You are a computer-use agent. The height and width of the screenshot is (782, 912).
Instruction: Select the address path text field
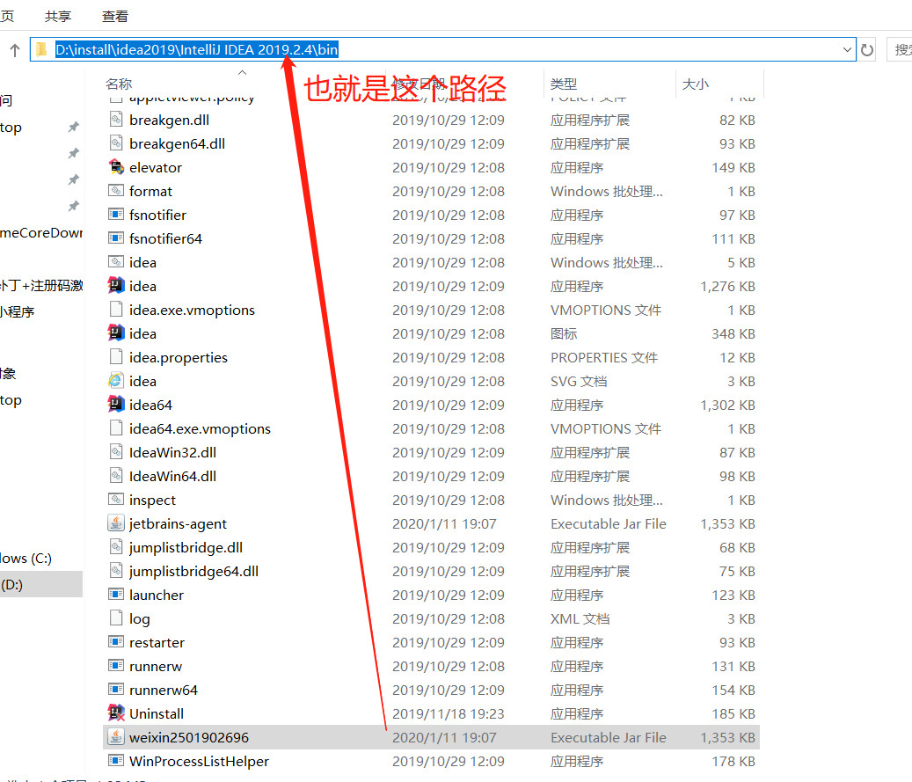coord(443,49)
